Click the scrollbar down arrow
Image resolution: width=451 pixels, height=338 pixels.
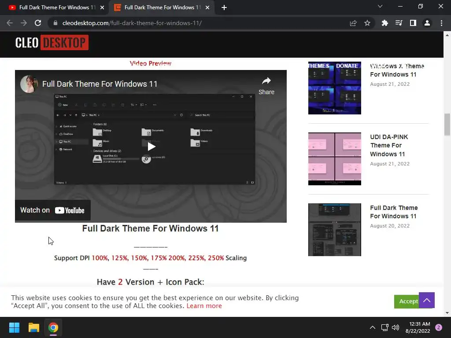pos(447,313)
